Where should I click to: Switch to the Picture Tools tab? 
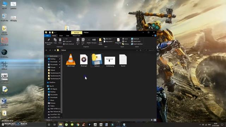pyautogui.click(x=77, y=36)
